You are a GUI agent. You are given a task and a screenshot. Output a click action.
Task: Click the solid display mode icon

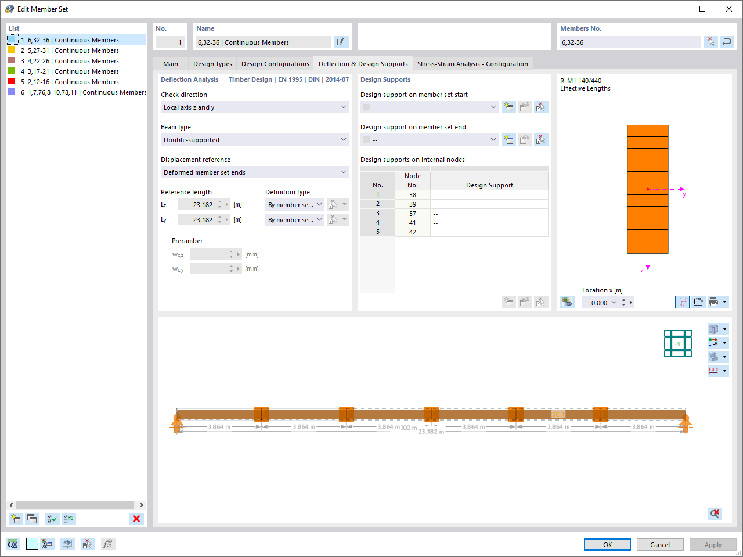click(714, 357)
